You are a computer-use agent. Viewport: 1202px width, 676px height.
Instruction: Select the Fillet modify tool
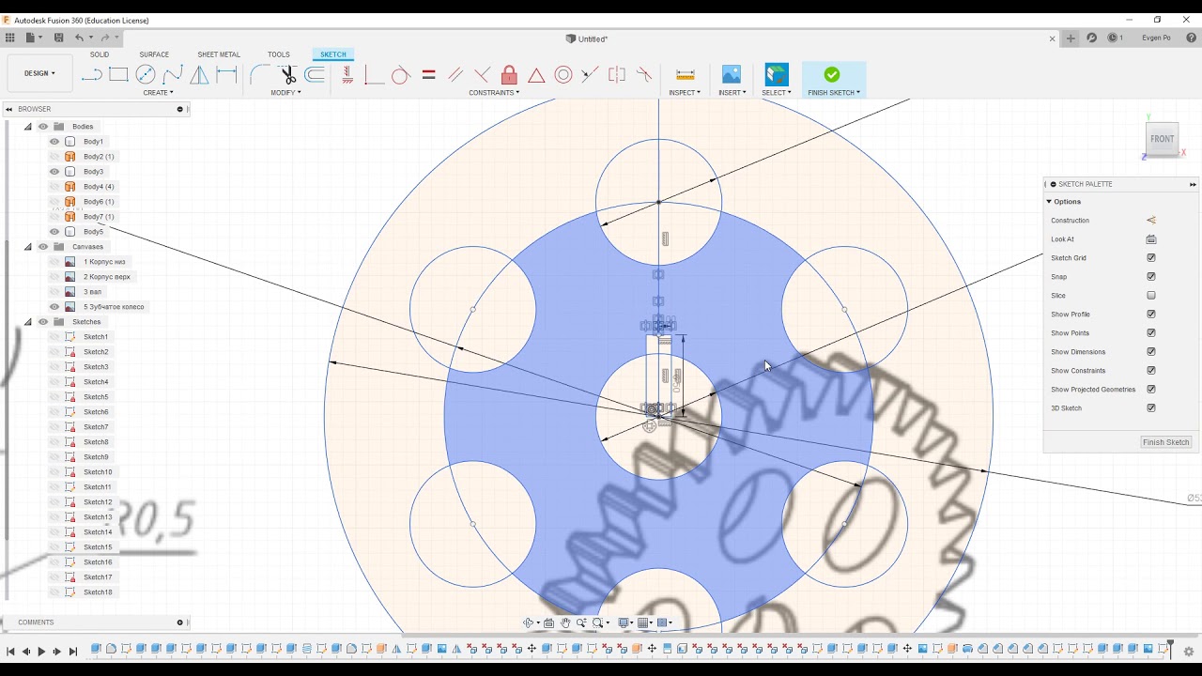[260, 75]
